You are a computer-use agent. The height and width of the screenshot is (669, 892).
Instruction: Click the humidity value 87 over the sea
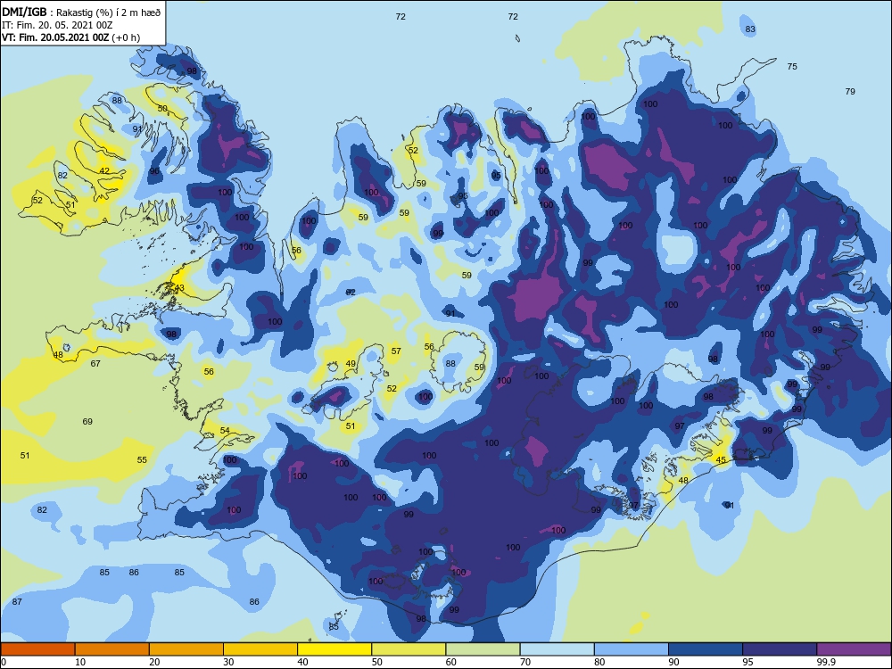[x=17, y=601]
